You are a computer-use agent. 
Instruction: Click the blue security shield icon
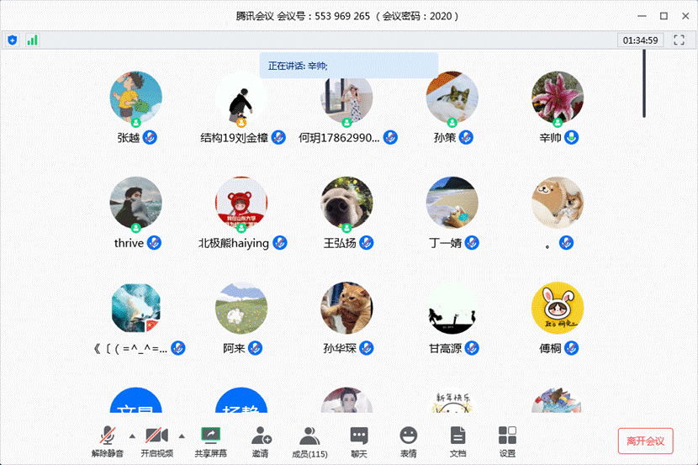[13, 40]
